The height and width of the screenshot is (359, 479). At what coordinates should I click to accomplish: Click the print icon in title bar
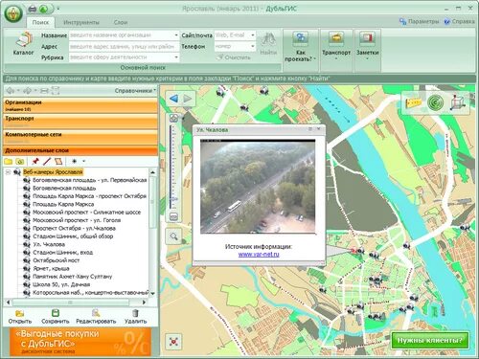[x=33, y=9]
